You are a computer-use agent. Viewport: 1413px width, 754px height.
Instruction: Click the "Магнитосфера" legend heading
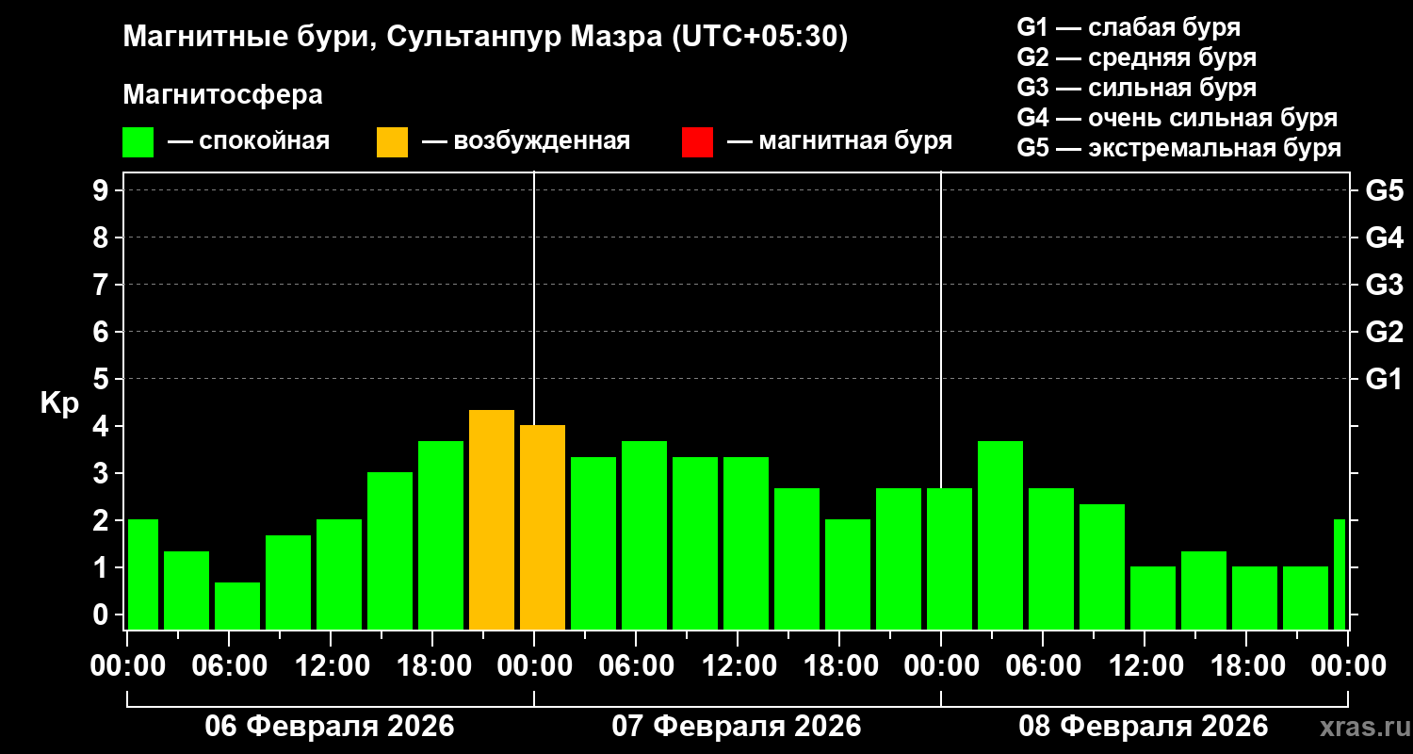(223, 95)
